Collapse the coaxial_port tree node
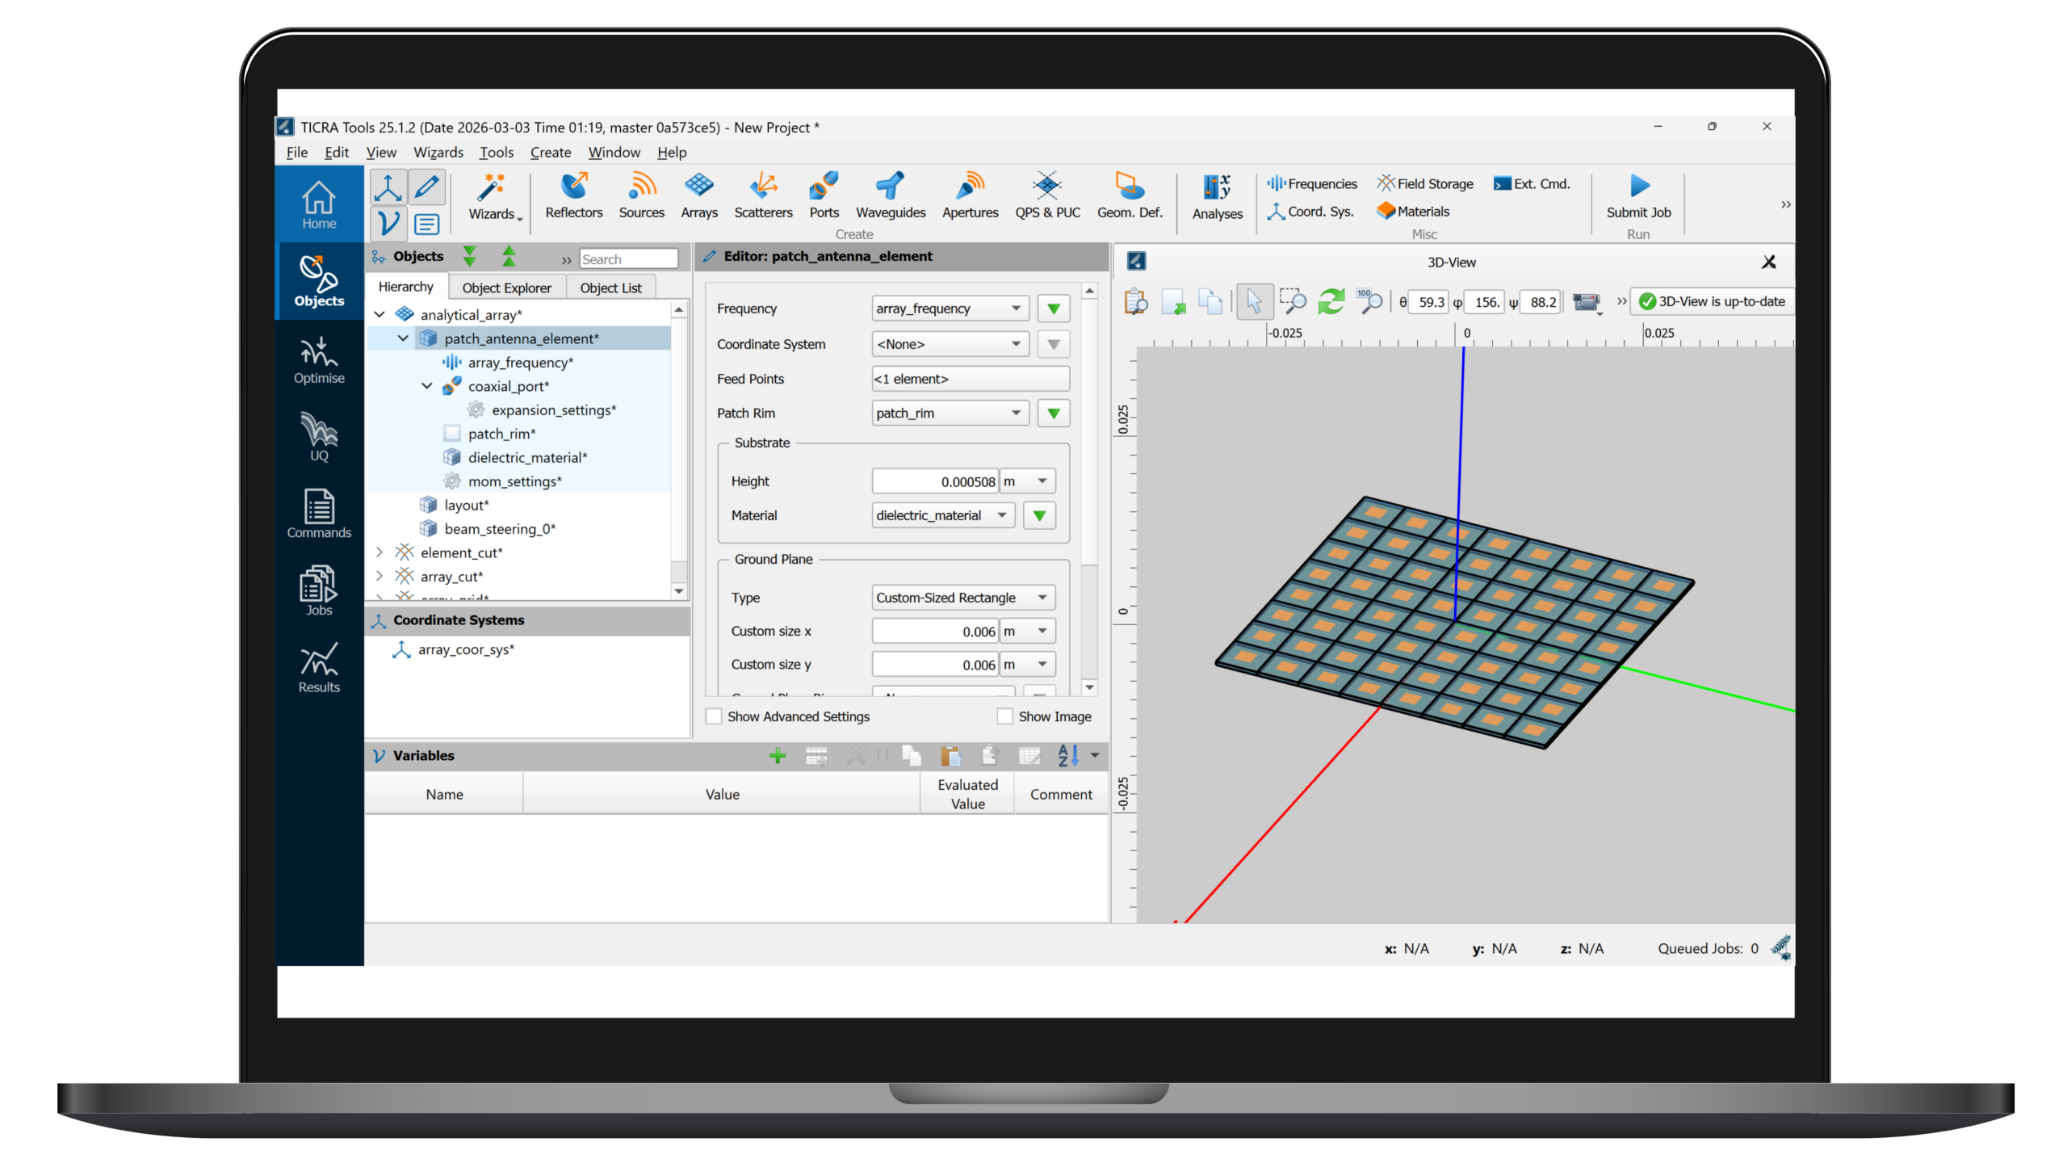The height and width of the screenshot is (1163, 2067). tap(427, 386)
